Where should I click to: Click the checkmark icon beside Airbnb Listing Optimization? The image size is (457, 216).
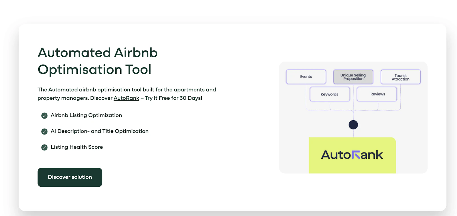(x=44, y=115)
